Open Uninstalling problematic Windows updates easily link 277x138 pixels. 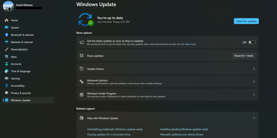click(115, 129)
